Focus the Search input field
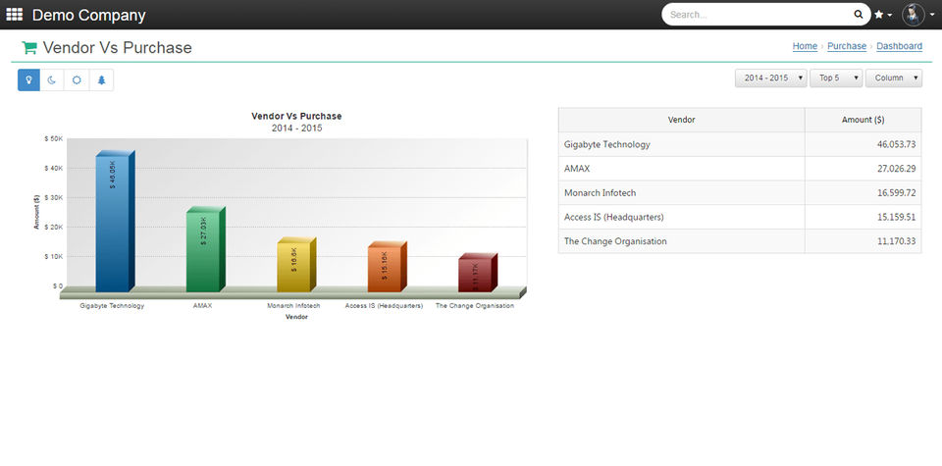Viewport: 942px width, 466px height. [759, 15]
